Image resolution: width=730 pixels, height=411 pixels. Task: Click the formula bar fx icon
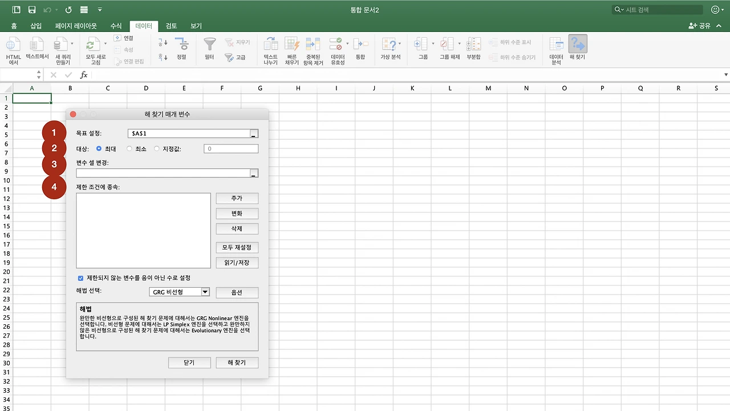coord(83,75)
